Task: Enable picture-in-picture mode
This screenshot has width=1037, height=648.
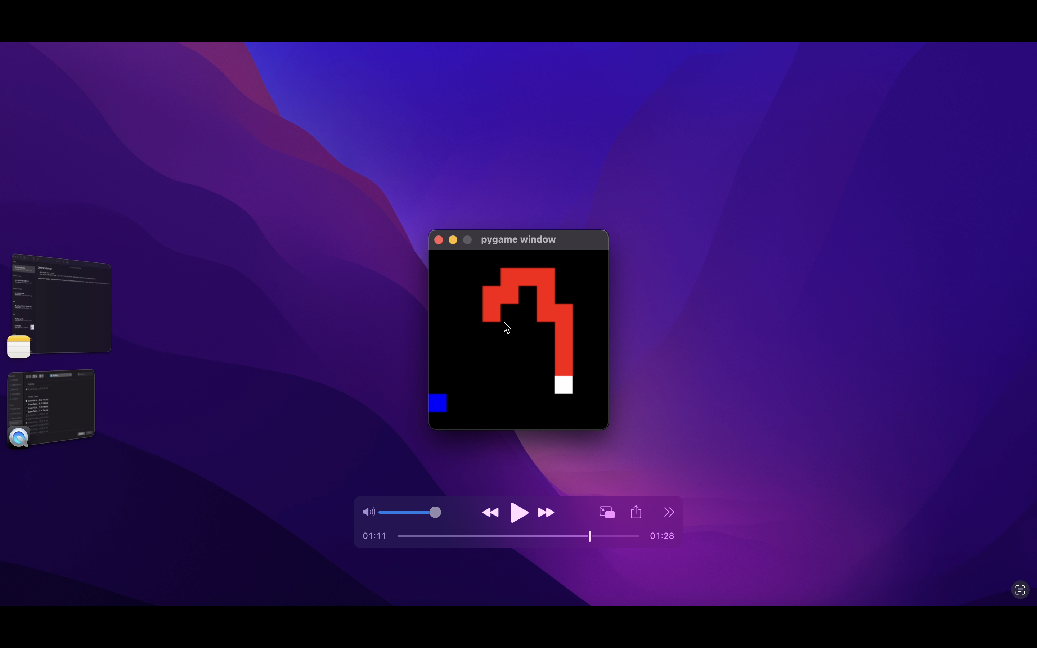Action: [607, 512]
